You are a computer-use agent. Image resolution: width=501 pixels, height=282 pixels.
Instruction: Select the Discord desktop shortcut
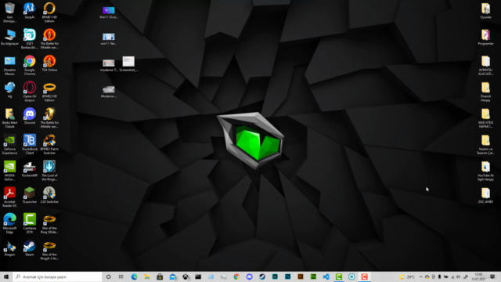(x=30, y=116)
